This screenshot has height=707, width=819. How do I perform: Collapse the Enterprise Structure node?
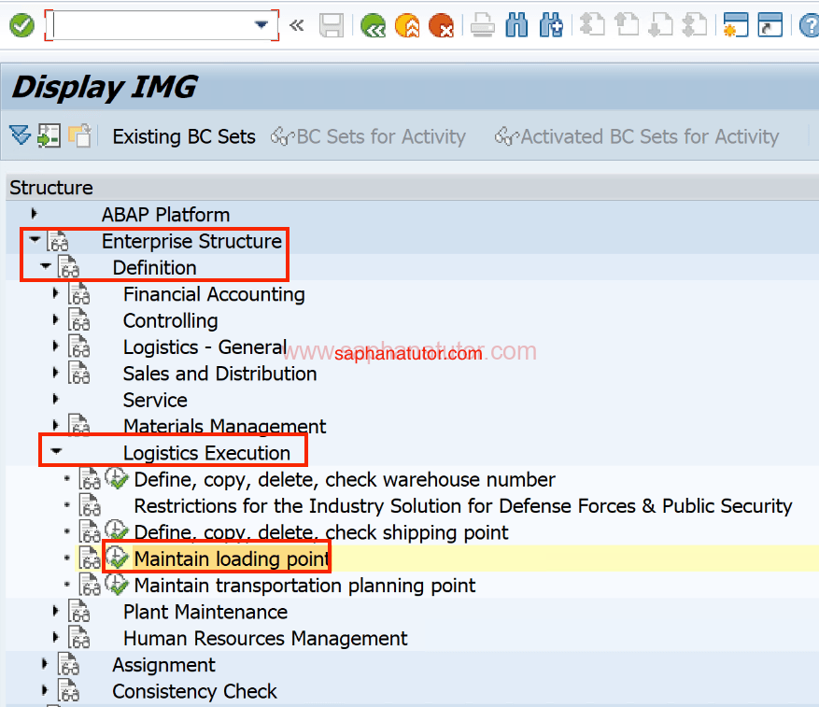tap(35, 240)
